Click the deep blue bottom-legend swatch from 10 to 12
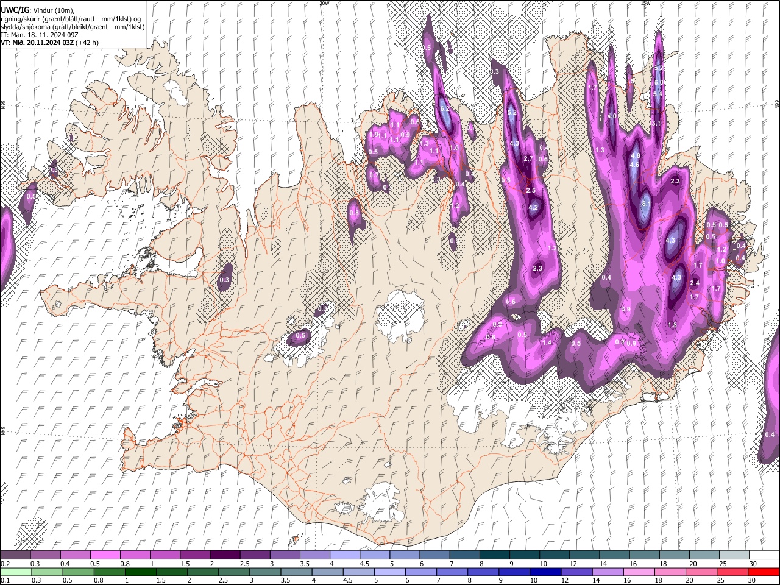The image size is (780, 585). [545, 572]
